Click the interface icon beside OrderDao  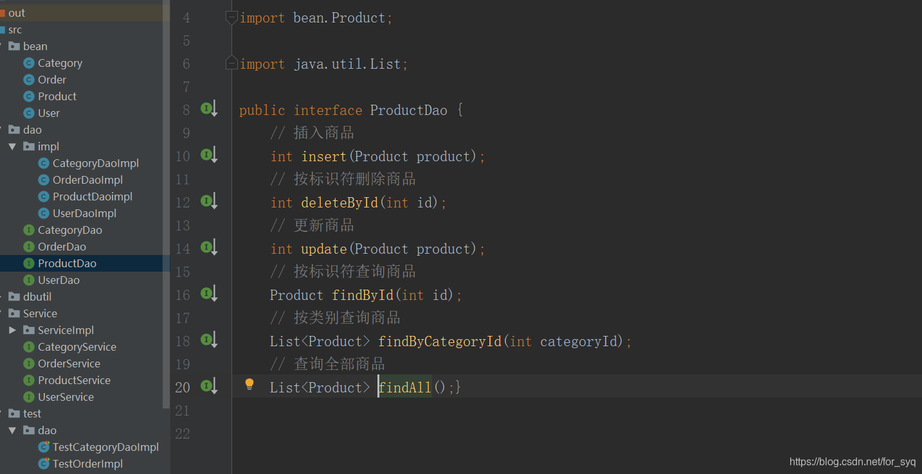(x=28, y=247)
